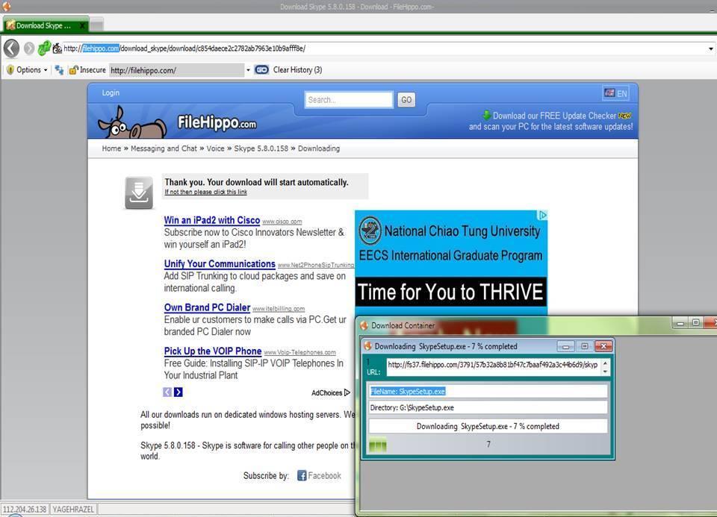
Task: Click the National Chiao Tung University seal
Action: click(x=370, y=231)
